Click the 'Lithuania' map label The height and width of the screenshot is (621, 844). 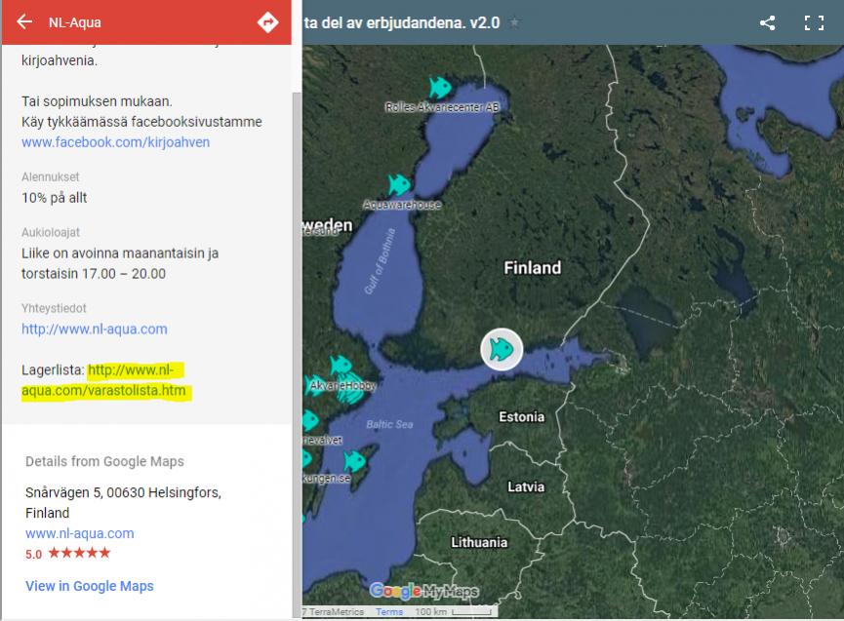(x=479, y=542)
